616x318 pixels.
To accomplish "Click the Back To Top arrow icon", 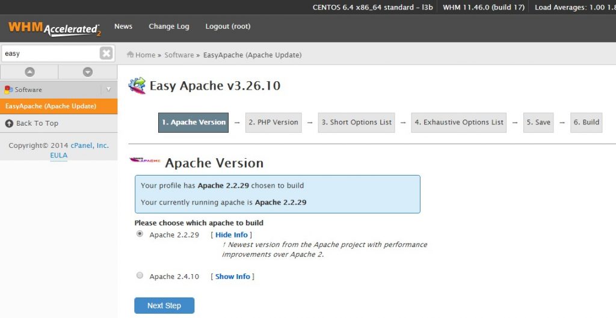I will (x=9, y=123).
